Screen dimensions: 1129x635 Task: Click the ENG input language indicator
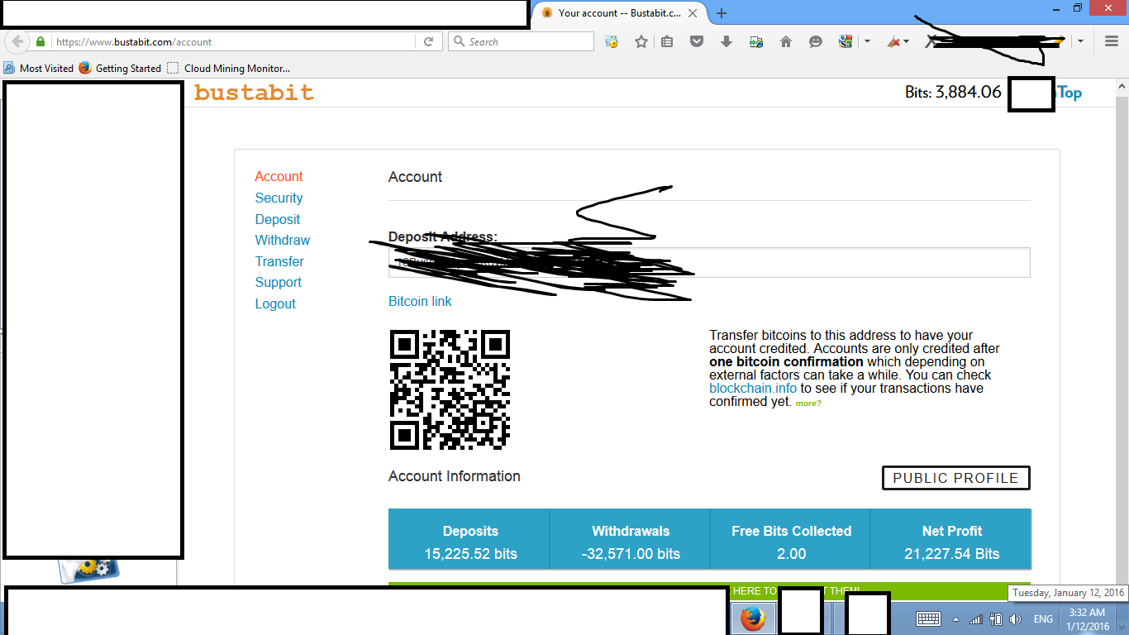(1043, 619)
